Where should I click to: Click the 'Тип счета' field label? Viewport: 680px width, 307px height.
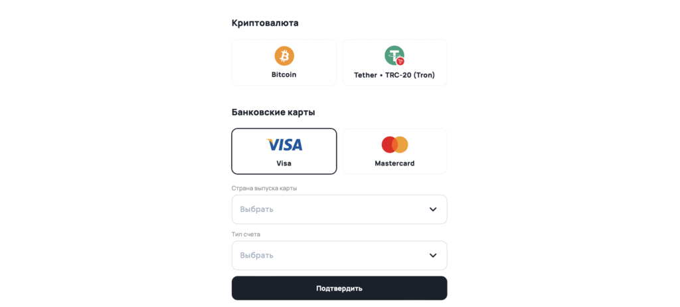tap(246, 234)
